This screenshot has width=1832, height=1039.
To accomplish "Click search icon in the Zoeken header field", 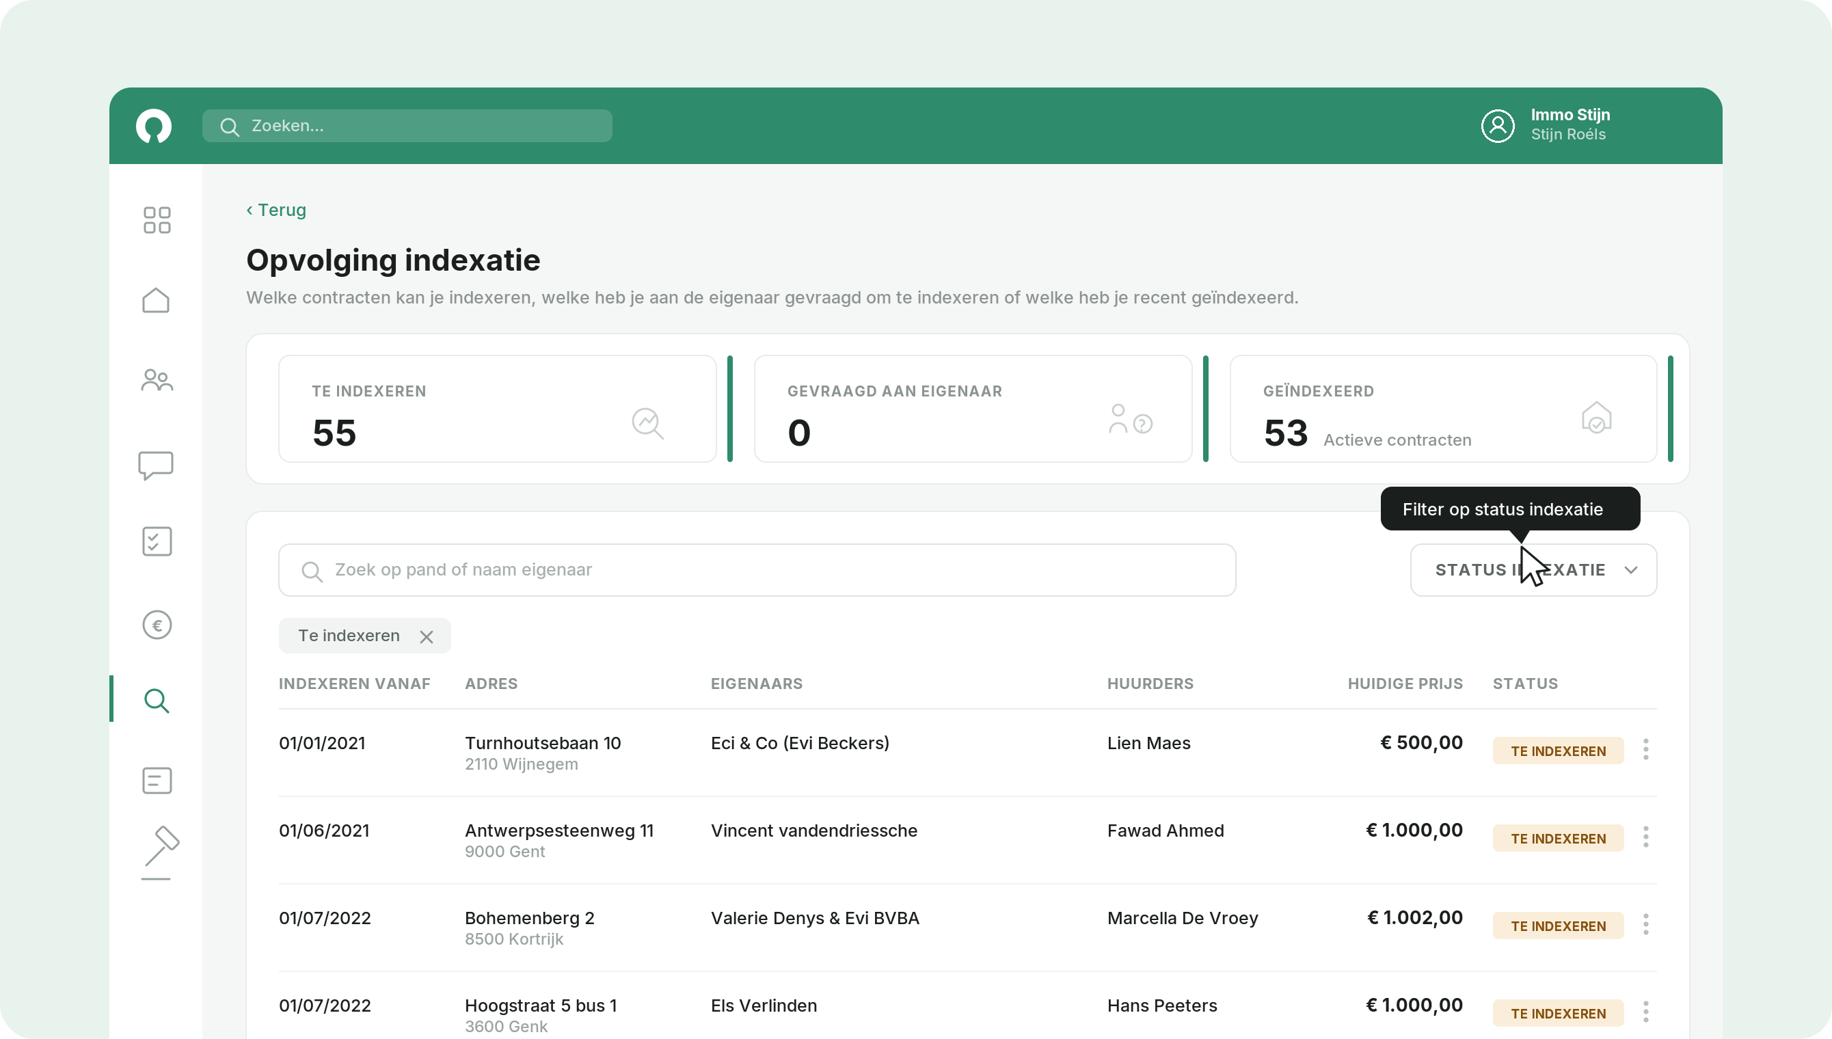I will 229,126.
